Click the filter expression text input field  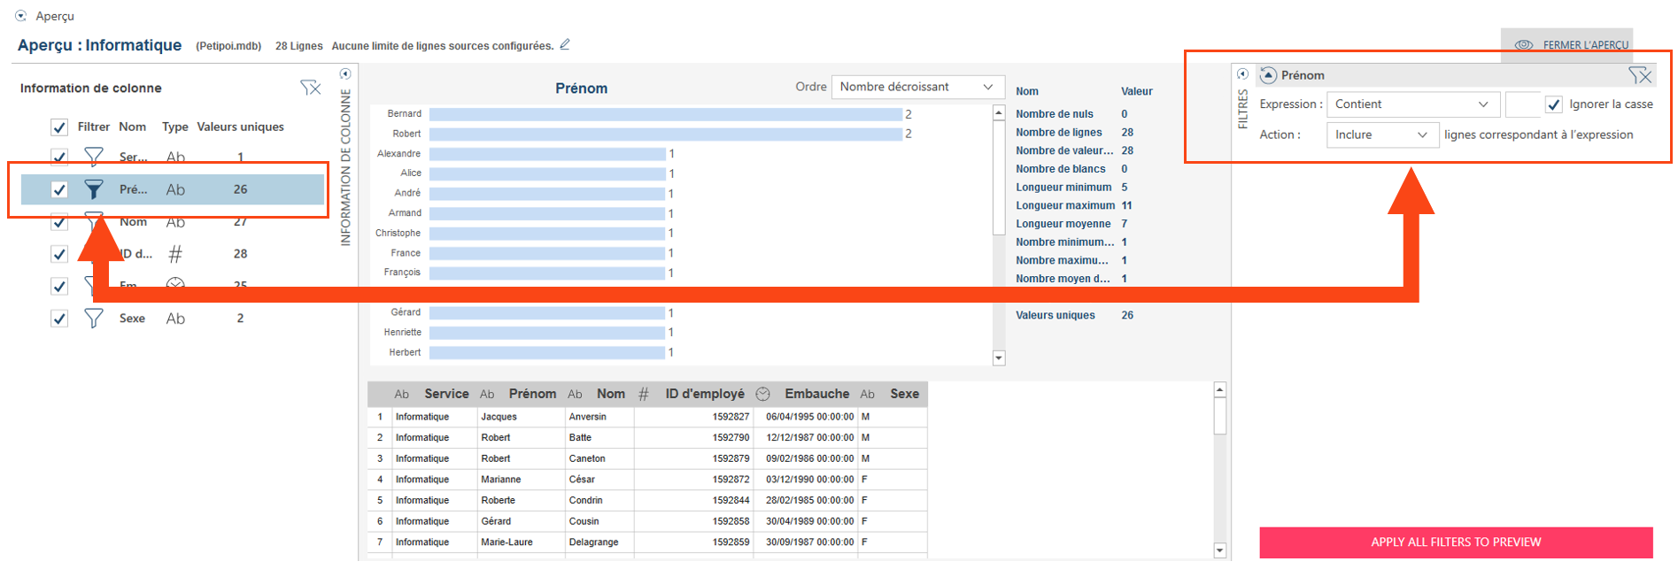click(x=1522, y=104)
